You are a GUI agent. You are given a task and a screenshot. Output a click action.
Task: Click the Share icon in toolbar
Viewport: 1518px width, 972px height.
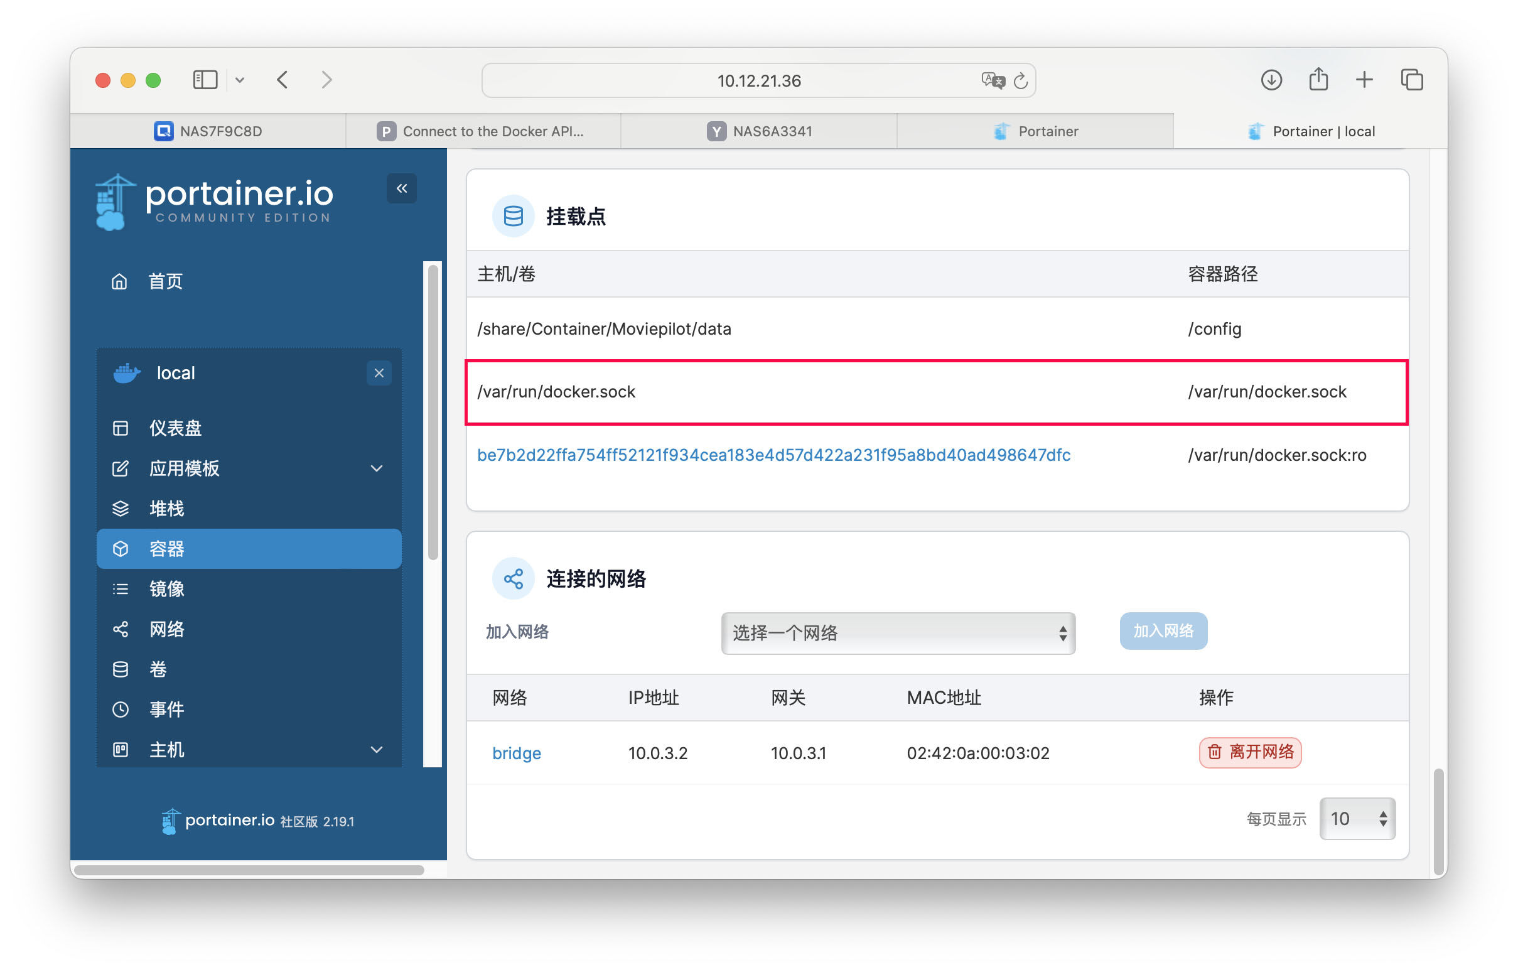point(1318,79)
